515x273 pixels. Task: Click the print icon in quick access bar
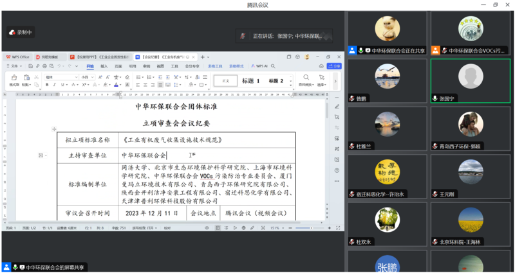point(44,66)
